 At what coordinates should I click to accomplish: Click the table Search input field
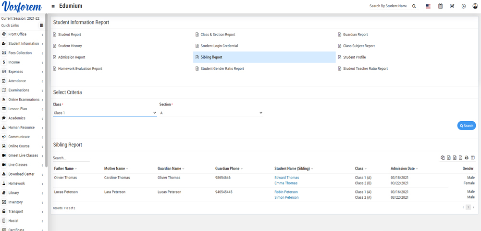[71, 158]
